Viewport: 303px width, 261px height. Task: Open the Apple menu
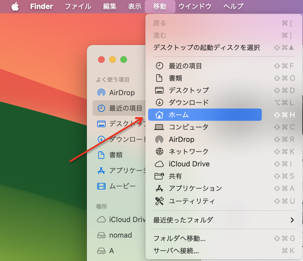15,6
